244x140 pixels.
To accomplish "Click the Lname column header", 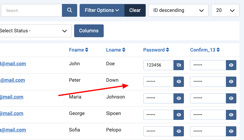I will (x=113, y=50).
